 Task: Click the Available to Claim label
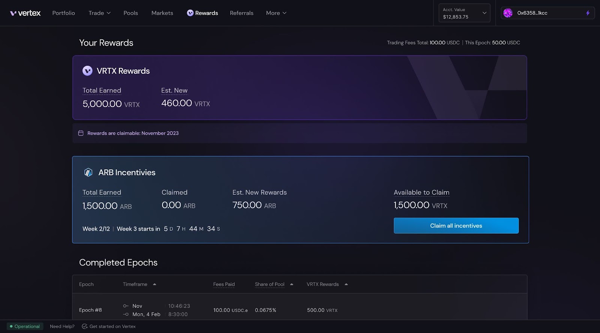[421, 193]
